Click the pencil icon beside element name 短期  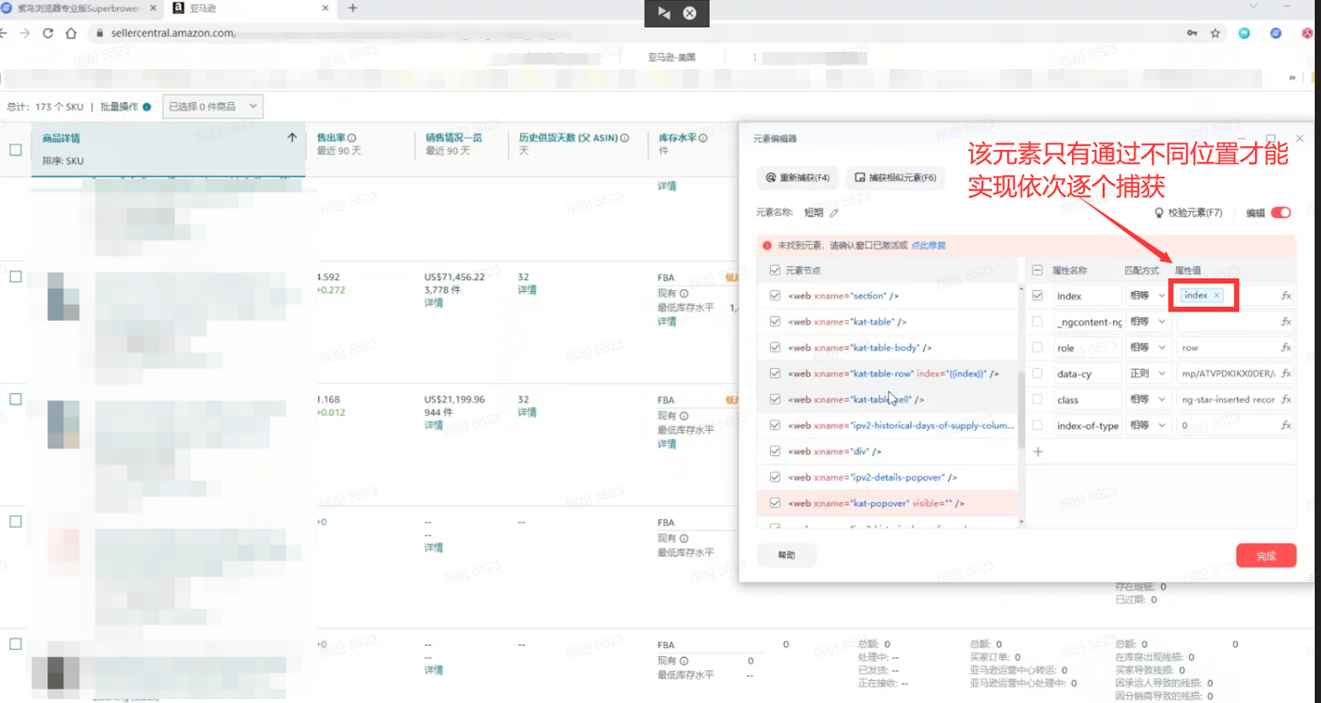click(834, 213)
